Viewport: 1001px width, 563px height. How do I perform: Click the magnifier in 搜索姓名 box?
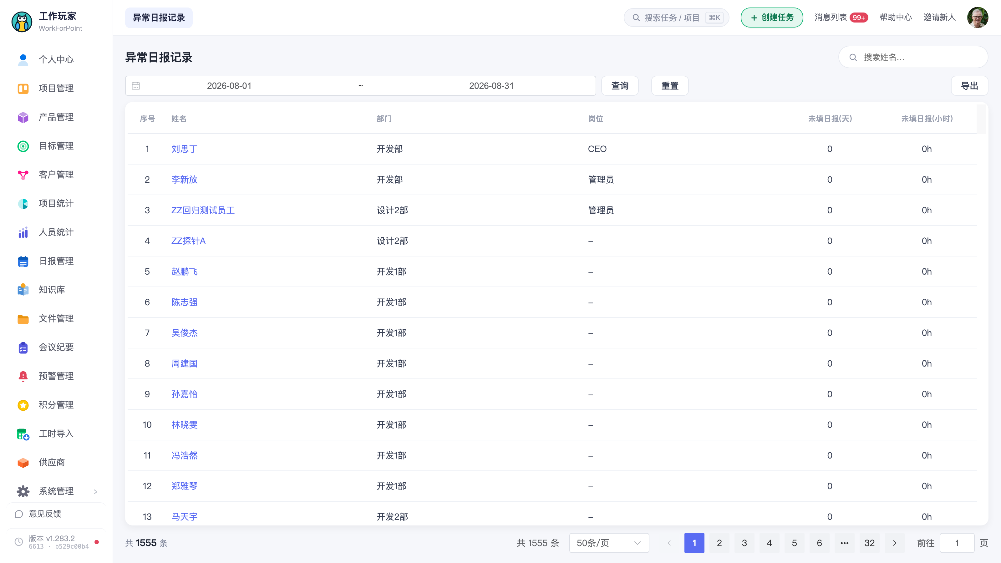click(x=853, y=58)
